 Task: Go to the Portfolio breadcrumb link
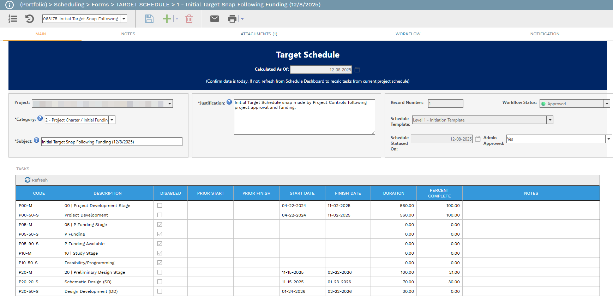click(34, 5)
